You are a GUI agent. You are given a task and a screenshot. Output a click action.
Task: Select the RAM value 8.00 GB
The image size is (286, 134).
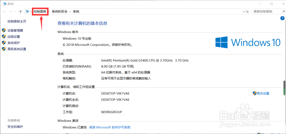tap(107, 66)
